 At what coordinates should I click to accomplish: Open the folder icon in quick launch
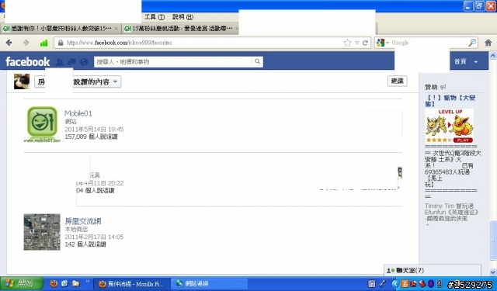[76, 283]
